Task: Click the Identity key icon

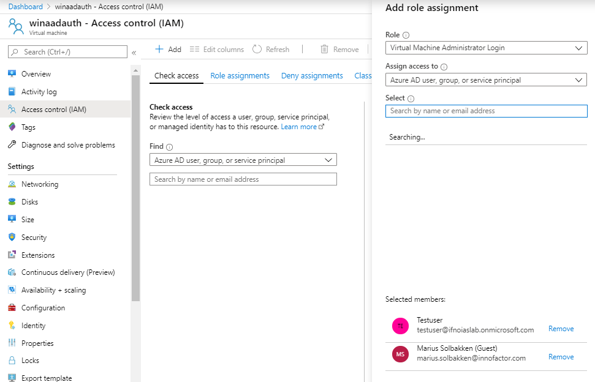Action: (x=12, y=326)
